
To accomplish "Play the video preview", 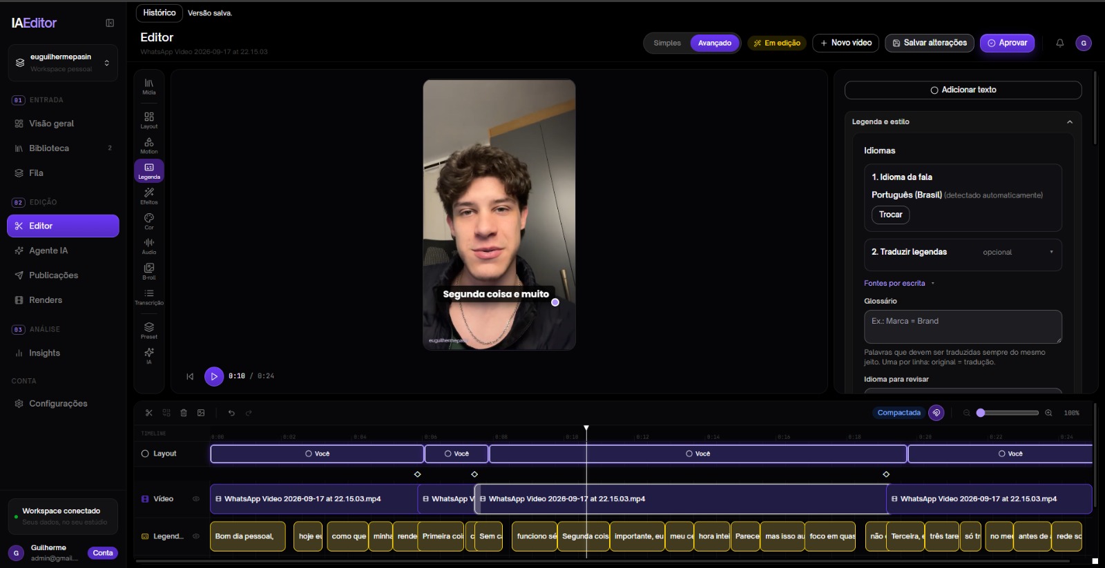I will (x=214, y=376).
